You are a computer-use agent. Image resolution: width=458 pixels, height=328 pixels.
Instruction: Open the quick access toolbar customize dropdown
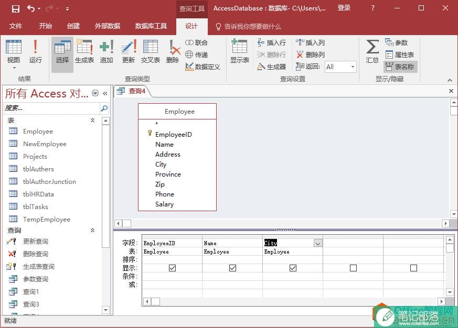coord(68,9)
